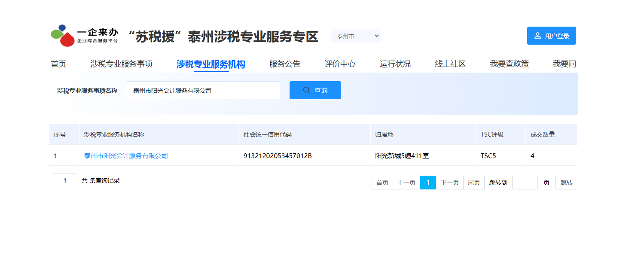Click the 成交数量 value 4
Viewport: 638px width, 256px height.
pyautogui.click(x=532, y=156)
